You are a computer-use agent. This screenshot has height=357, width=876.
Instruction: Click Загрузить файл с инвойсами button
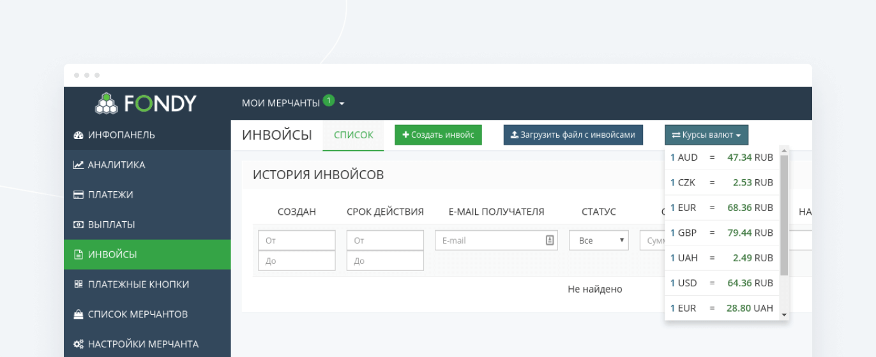click(x=573, y=135)
